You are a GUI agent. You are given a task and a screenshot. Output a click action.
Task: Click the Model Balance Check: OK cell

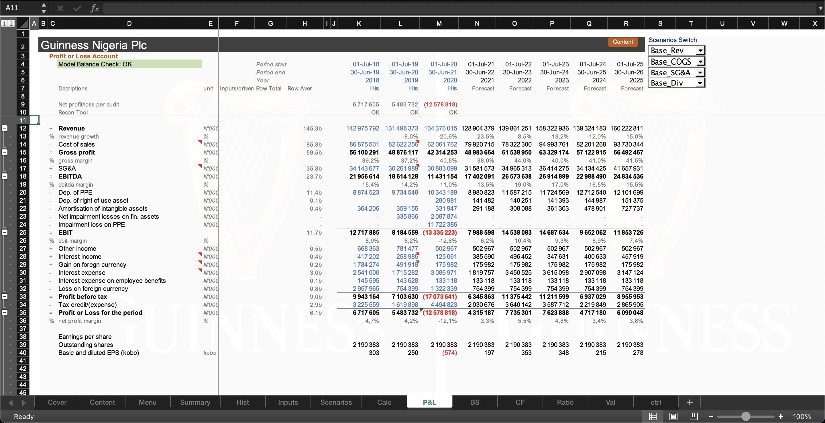coord(129,64)
